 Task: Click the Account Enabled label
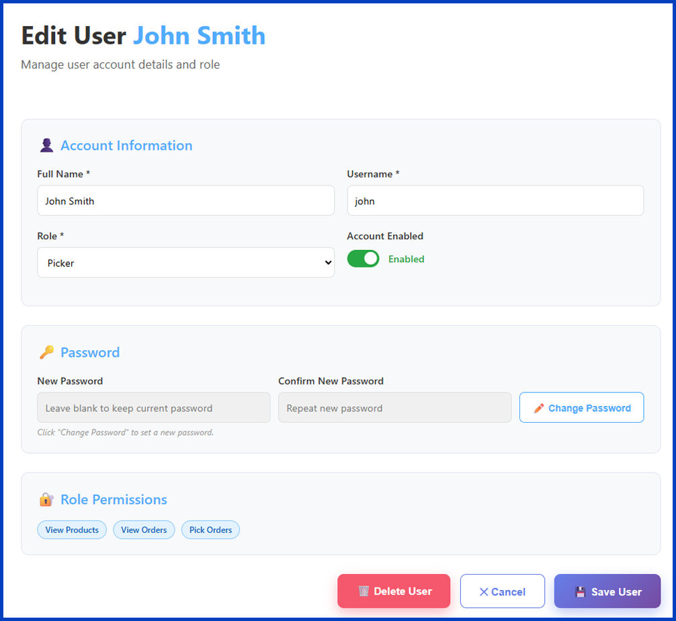(385, 236)
